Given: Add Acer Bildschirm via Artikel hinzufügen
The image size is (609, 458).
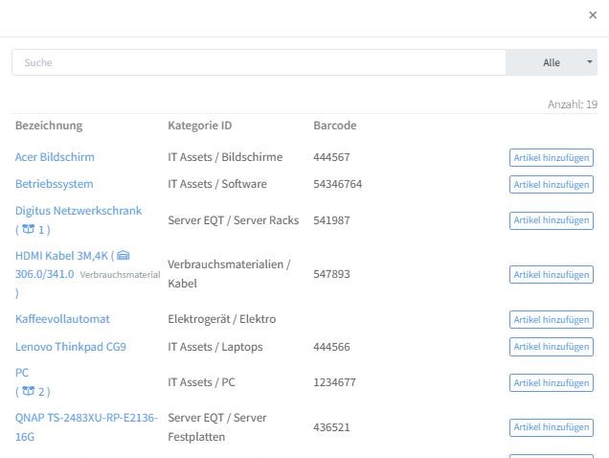Looking at the screenshot, I should pos(552,157).
